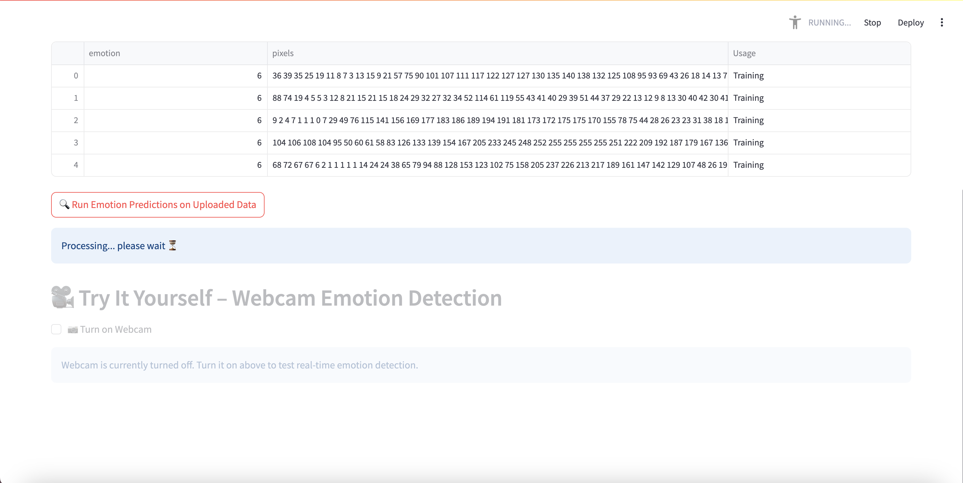
Task: Open the three-dot main menu
Action: point(942,22)
